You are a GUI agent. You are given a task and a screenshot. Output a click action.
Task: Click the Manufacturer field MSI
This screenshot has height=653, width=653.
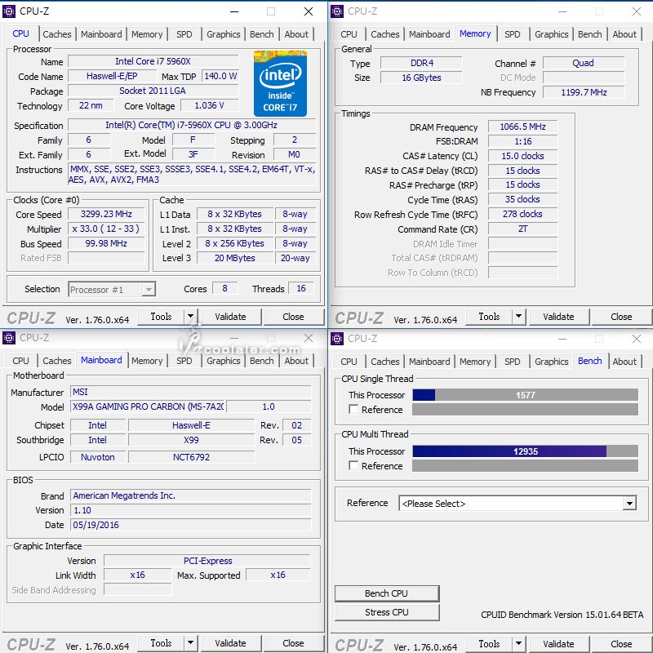[x=190, y=392]
